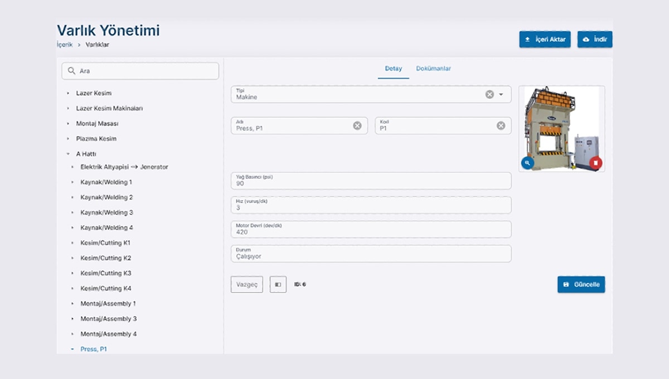The height and width of the screenshot is (379, 669).
Task: Expand Elektrik Altyapisi Jenerator node arrow
Action: [x=72, y=167]
